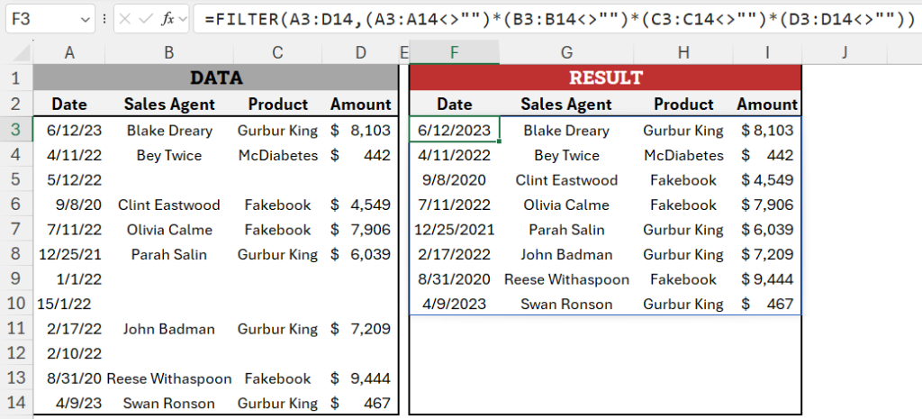922x419 pixels.
Task: Select cell with Reese Withaspoon in RESULT table
Action: pos(566,279)
